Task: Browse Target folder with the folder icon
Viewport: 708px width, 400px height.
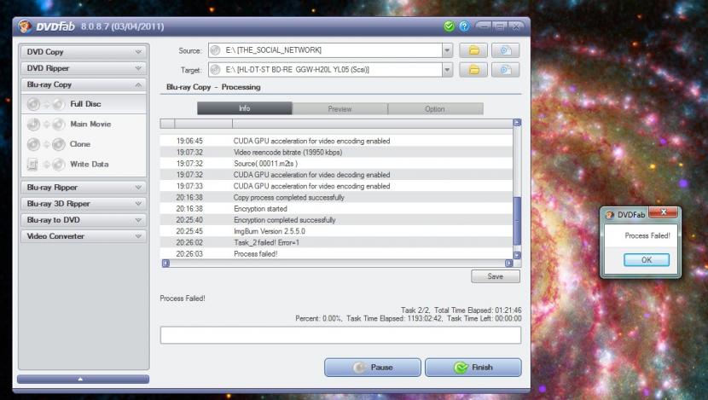Action: [473, 69]
